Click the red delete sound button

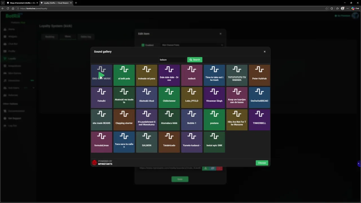click(219, 168)
